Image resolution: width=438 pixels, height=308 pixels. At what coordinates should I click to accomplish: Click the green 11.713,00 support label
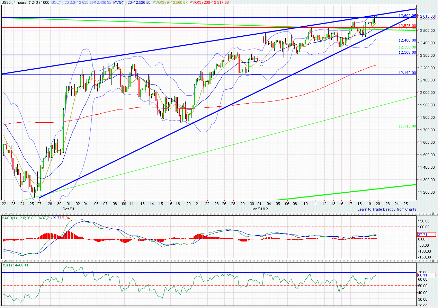click(x=407, y=126)
